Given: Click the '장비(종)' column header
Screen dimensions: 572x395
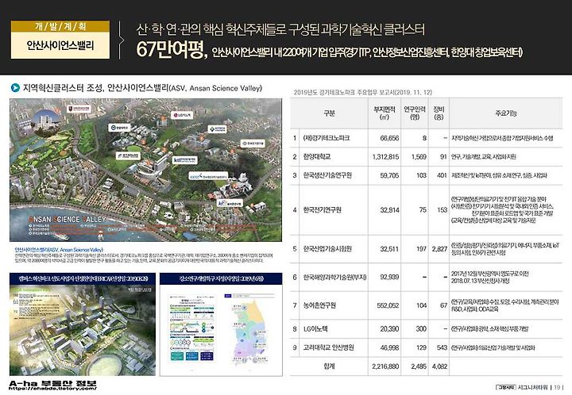Looking at the screenshot, I should click(x=439, y=113).
